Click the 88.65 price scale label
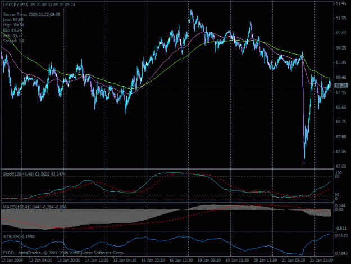 point(341,107)
